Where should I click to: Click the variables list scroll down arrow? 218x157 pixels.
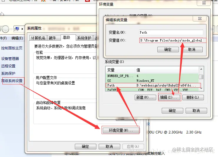(x=201, y=88)
